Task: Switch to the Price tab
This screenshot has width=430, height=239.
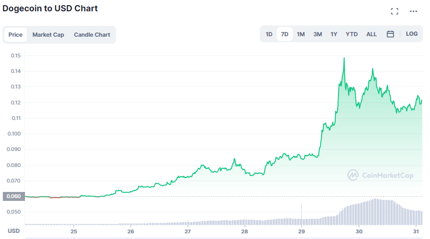Action: [x=16, y=34]
